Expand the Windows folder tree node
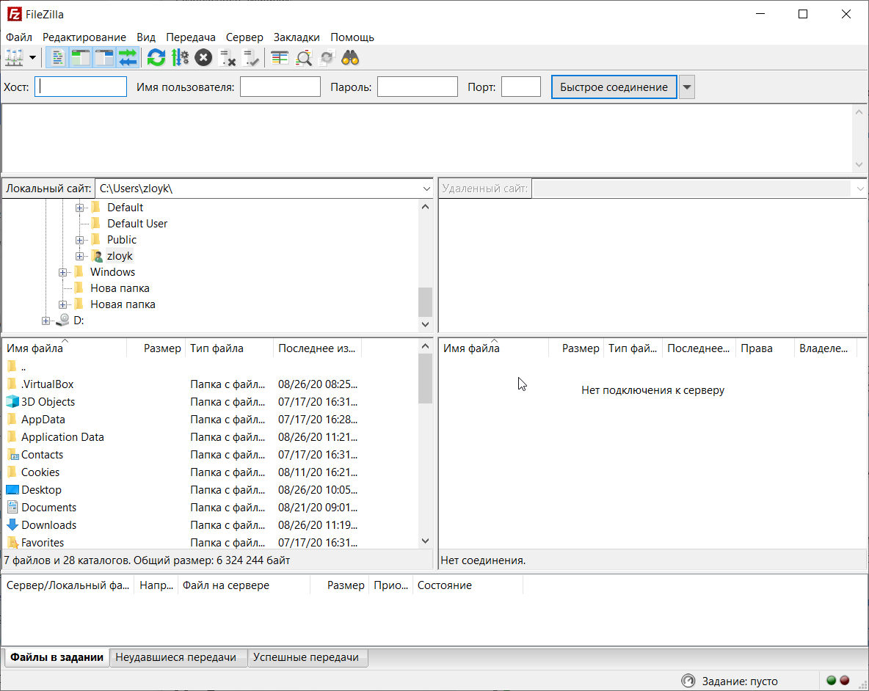Viewport: 869px width, 691px height. coord(62,272)
